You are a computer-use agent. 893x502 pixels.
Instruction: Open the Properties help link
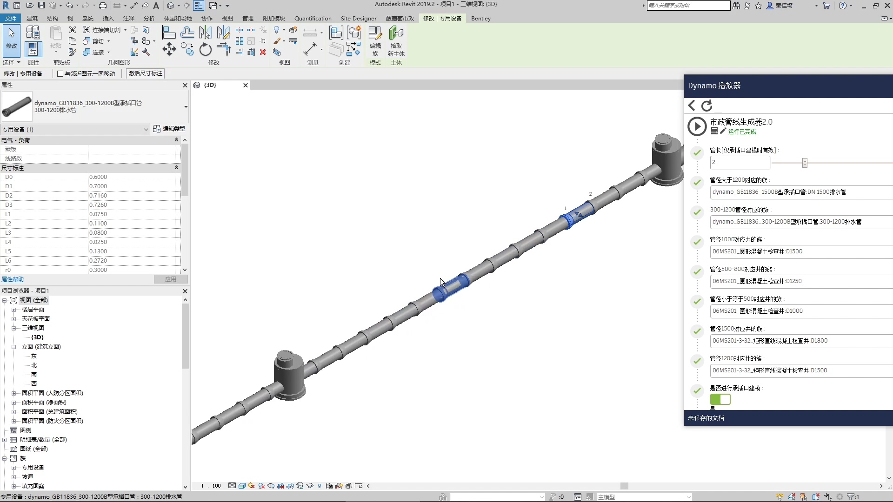13,279
